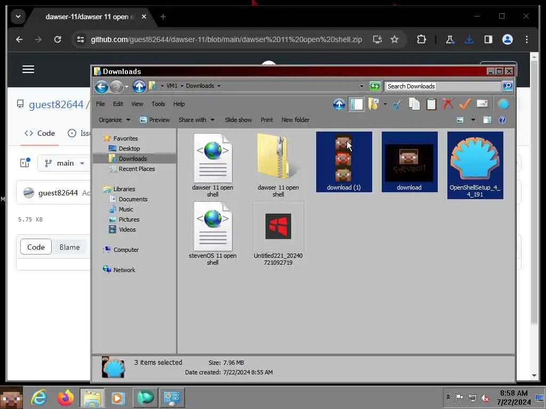Open the view options dropdown arrow
This screenshot has width=546, height=409.
(473, 120)
